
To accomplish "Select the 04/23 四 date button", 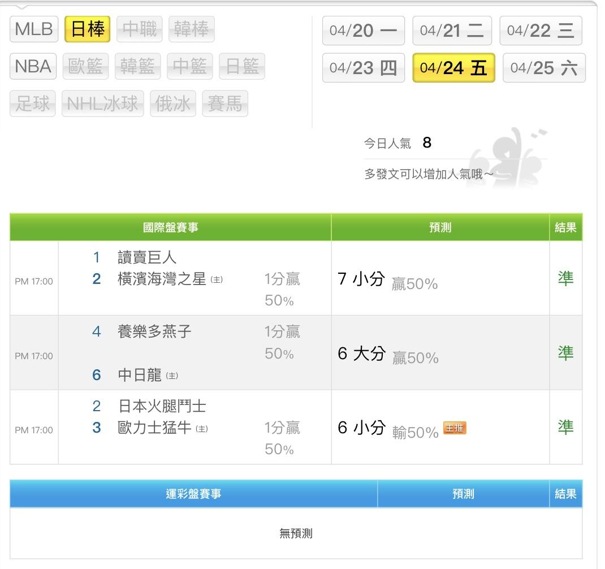I will 364,68.
